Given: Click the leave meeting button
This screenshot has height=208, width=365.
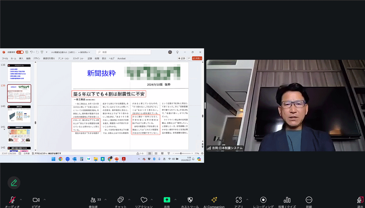Looking at the screenshot, I should point(360,200).
